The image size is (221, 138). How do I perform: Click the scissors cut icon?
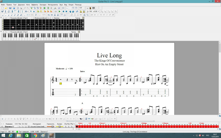55,8
